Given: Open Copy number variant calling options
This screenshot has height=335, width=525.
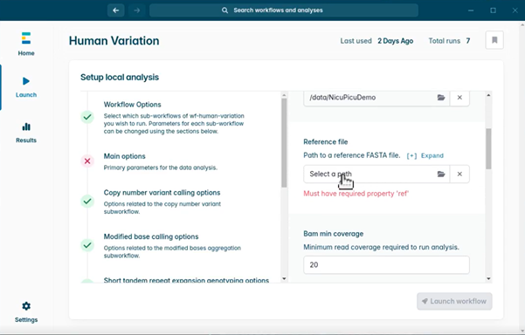Looking at the screenshot, I should (x=162, y=193).
